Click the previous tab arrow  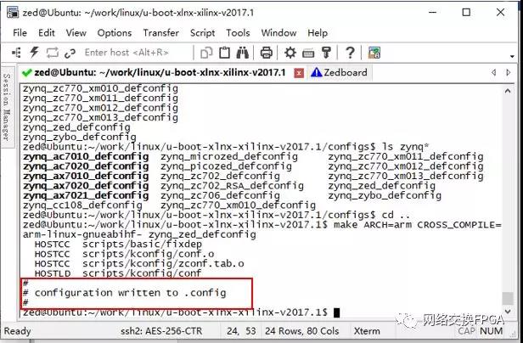point(494,72)
